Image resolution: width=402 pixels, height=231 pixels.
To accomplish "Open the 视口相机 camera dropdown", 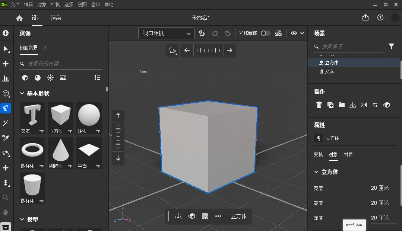I will (x=166, y=33).
